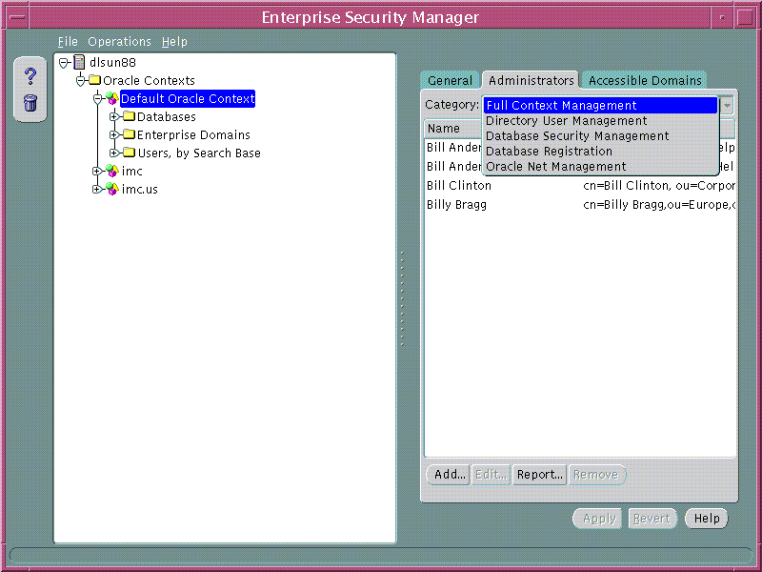Select the Administrators tab
The width and height of the screenshot is (762, 572).
(x=531, y=80)
